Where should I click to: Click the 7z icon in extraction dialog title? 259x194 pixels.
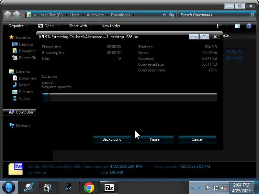(x=41, y=37)
